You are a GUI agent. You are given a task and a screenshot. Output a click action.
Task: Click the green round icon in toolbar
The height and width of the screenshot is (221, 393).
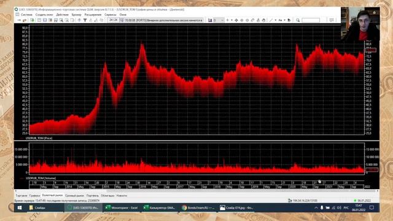click(32, 20)
